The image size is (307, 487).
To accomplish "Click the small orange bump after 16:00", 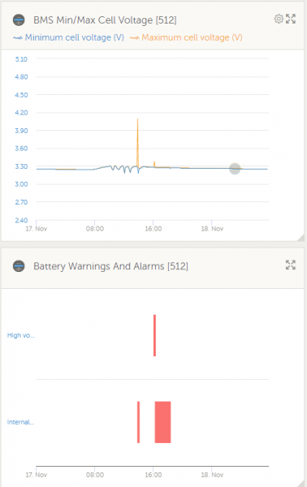I will click(x=154, y=164).
